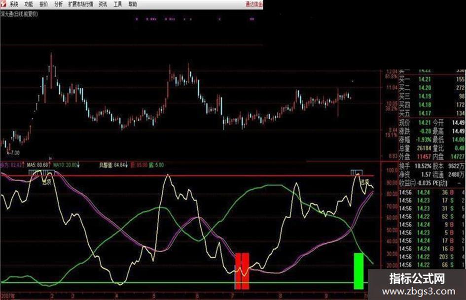This screenshot has width=466, height=300.
Task: Click the 涨幅 value -1.93%
Action: [424, 139]
